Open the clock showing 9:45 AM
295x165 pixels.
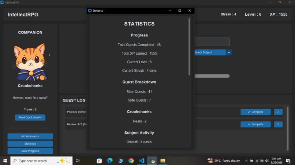point(277,161)
